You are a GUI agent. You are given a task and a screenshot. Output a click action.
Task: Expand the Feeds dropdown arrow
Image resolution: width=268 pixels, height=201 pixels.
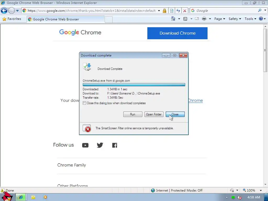click(191, 19)
